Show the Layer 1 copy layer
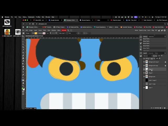Viewport: 168px width, 126px height. coord(144,84)
